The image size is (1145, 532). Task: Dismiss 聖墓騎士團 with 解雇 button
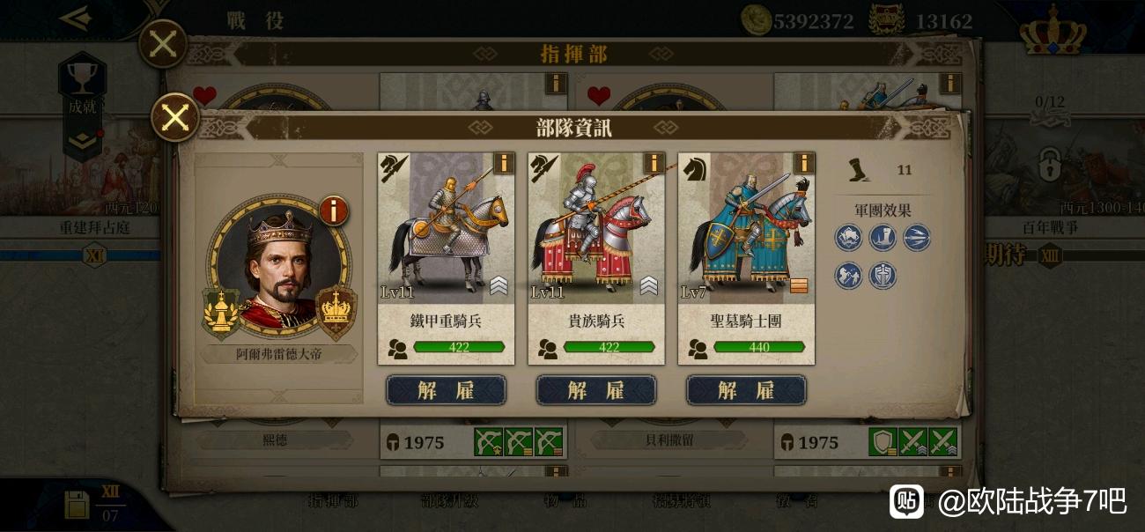click(746, 390)
